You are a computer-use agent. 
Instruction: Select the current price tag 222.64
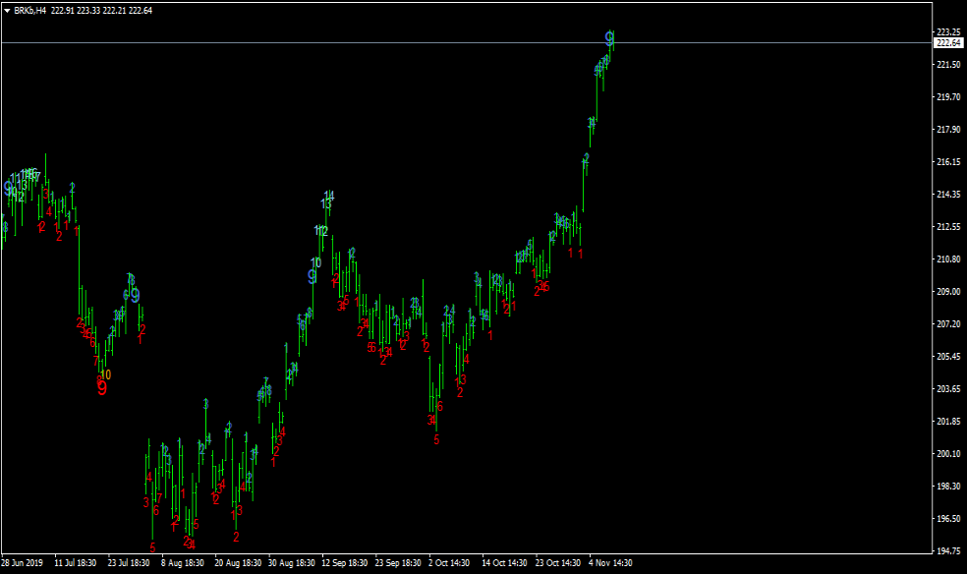click(x=947, y=42)
